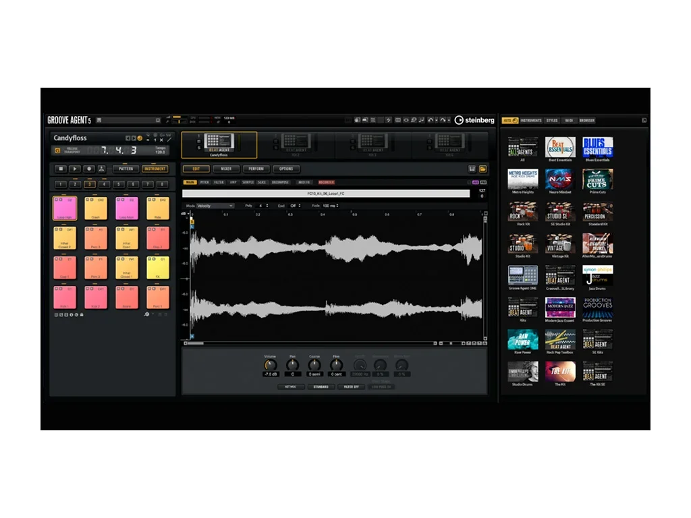Open the Mode Velocity dropdown

coord(215,206)
